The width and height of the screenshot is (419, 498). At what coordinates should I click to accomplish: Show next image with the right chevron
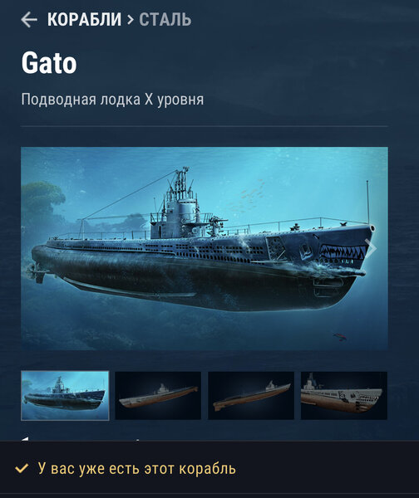[371, 248]
